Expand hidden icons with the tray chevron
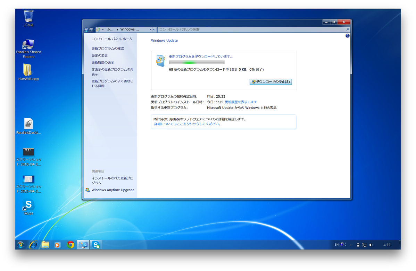 click(351, 245)
